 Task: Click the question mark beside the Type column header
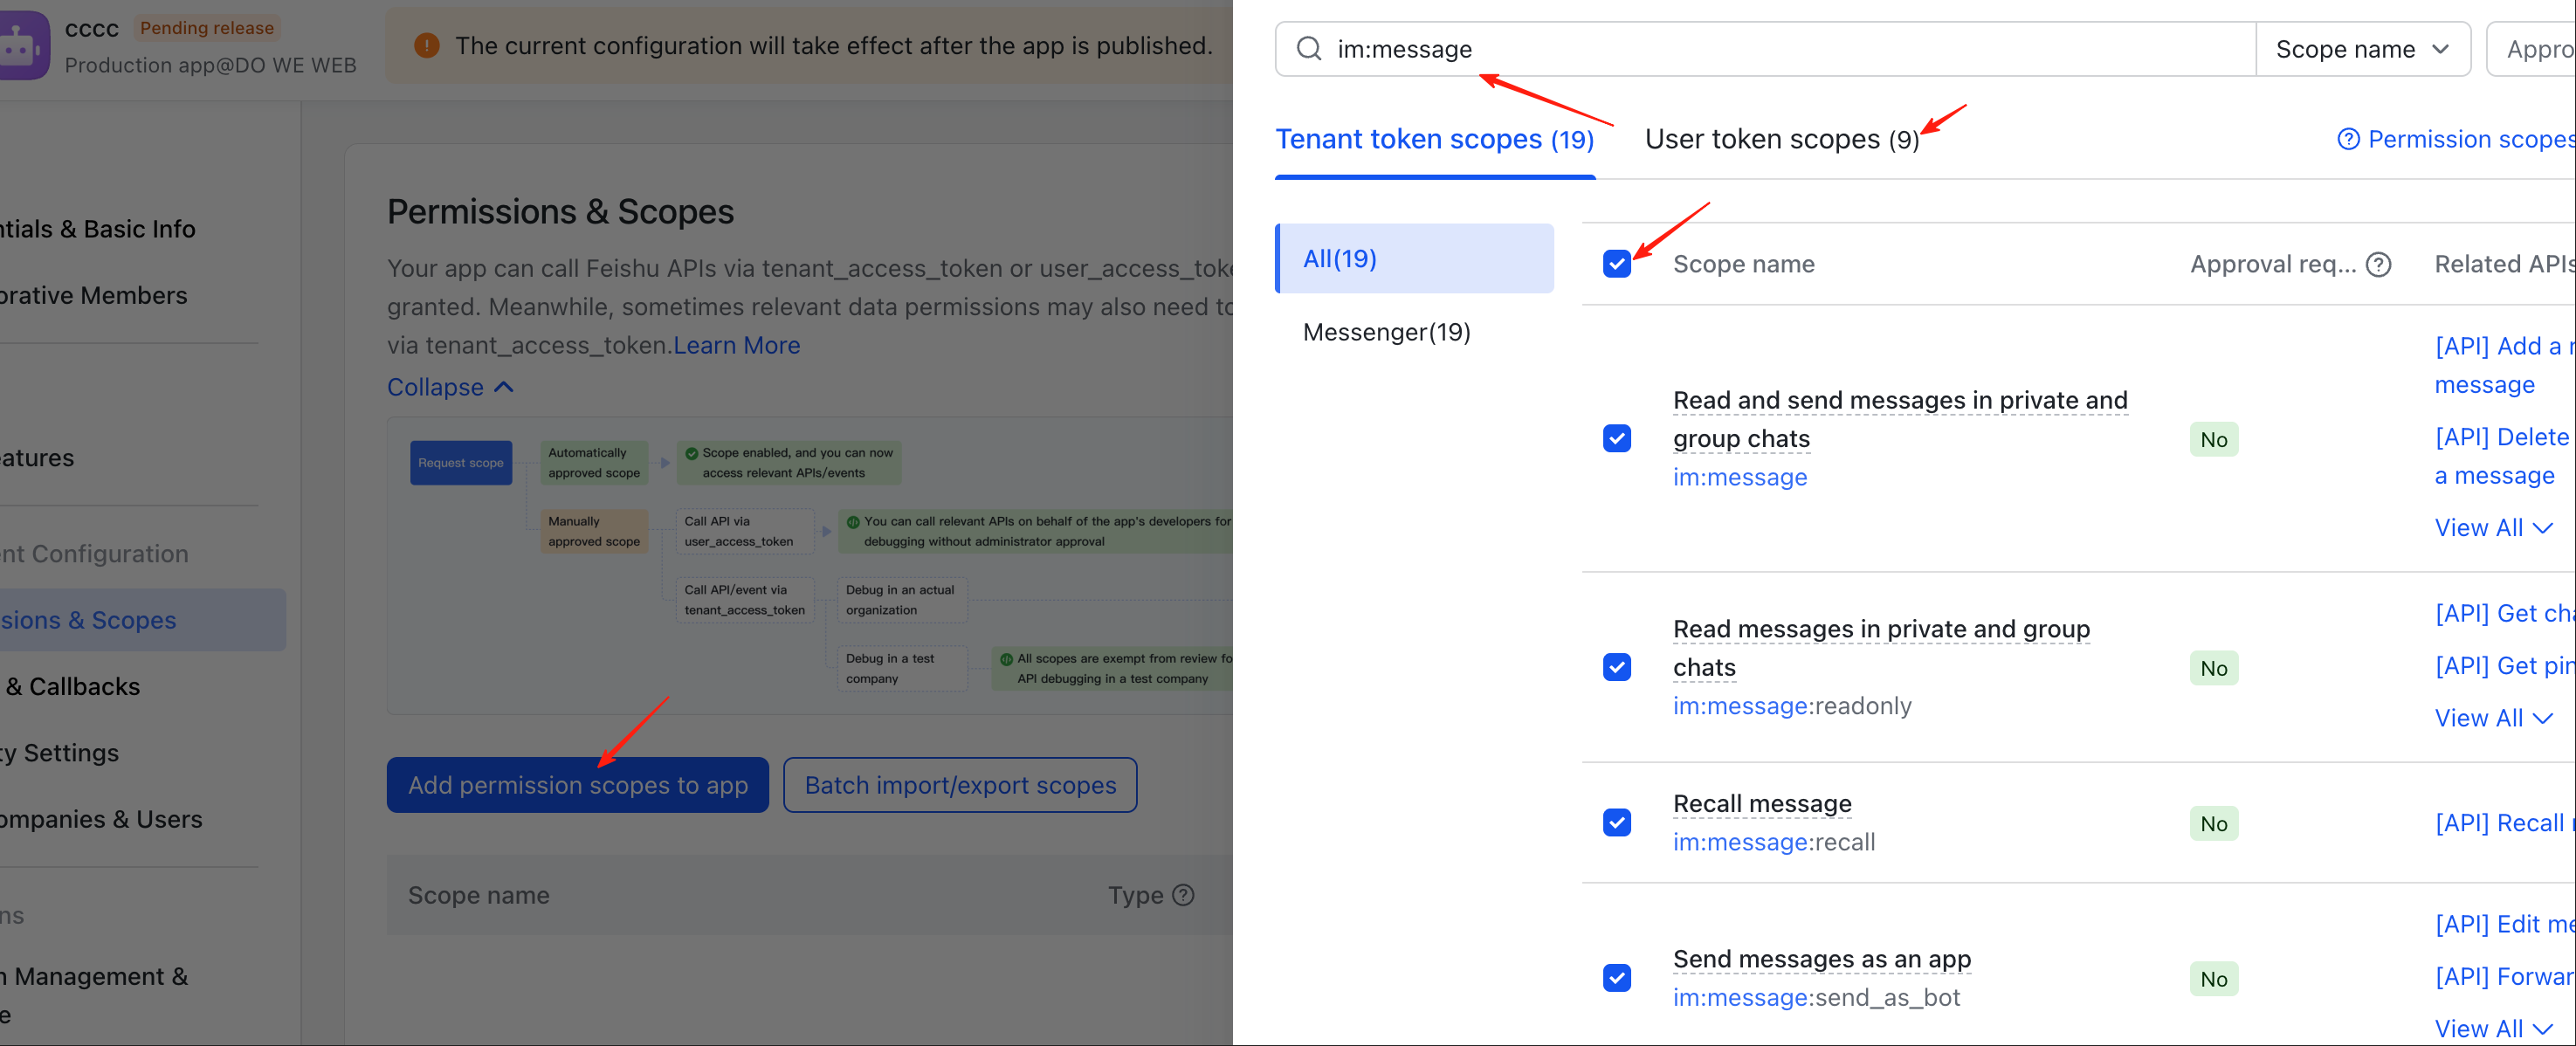click(1184, 895)
